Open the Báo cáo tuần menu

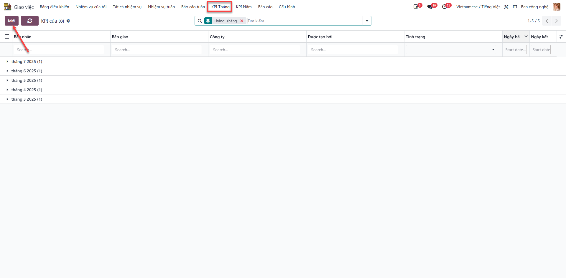(193, 7)
